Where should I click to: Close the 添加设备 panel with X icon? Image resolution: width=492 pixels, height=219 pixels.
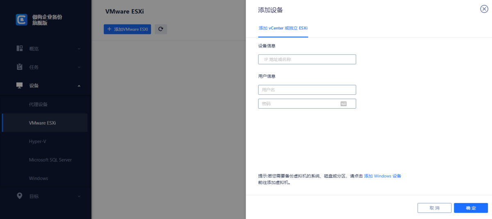point(484,9)
